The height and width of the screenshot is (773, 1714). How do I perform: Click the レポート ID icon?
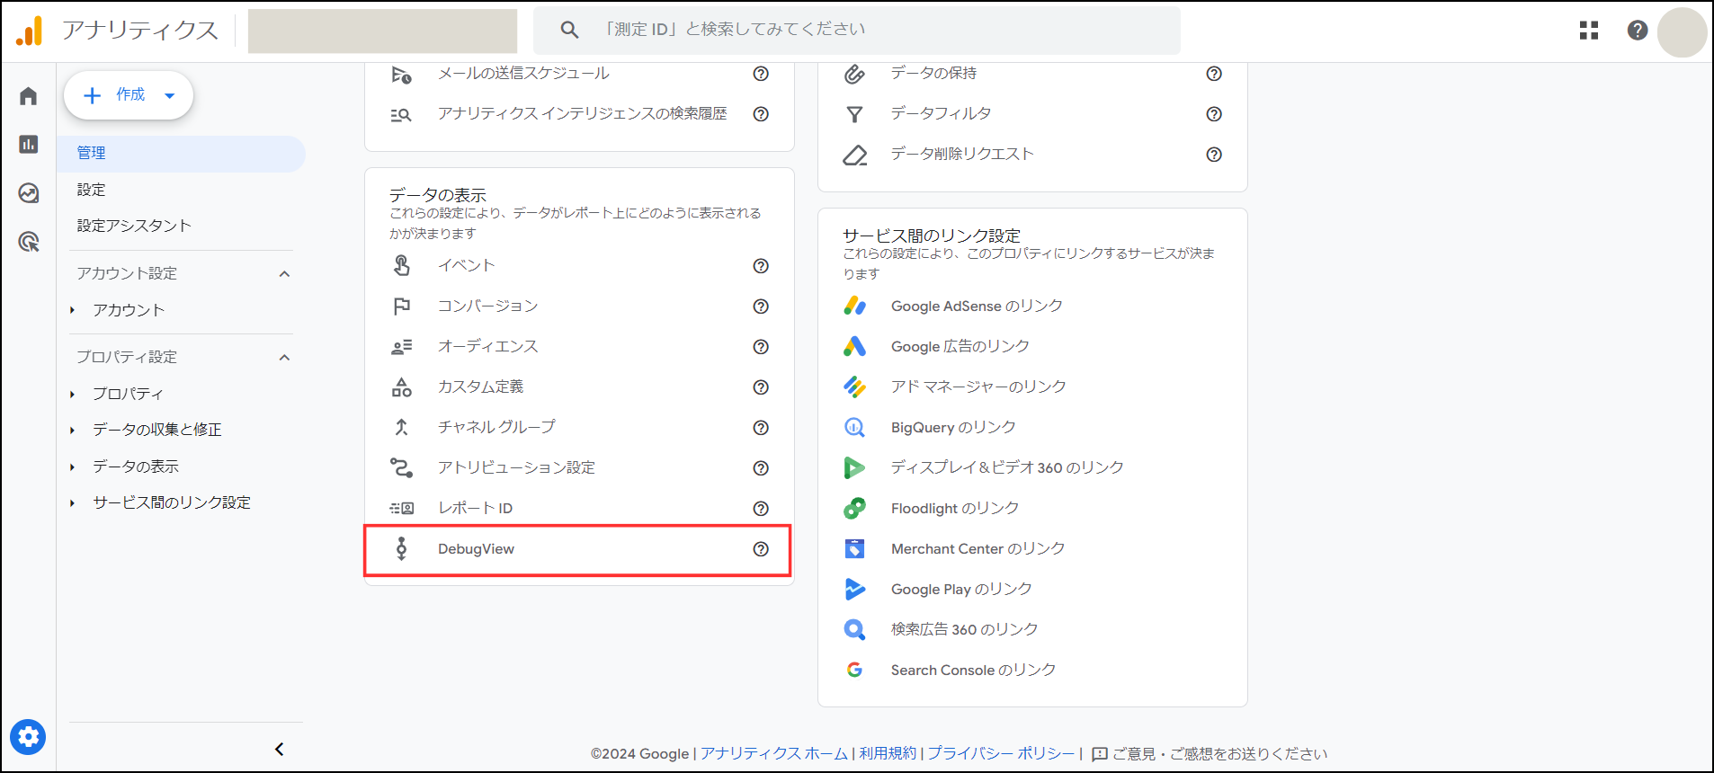click(402, 508)
